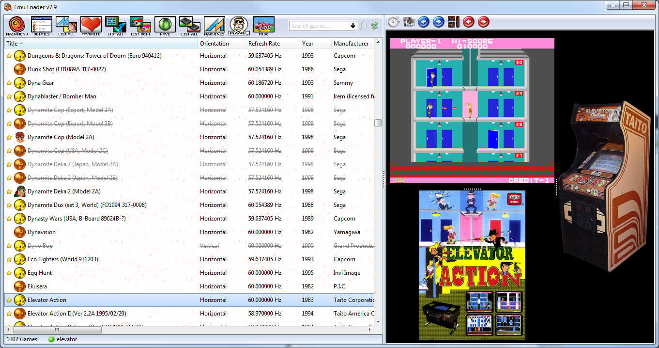Click the game list horizontal scrollbar thumb
The width and height of the screenshot is (659, 348).
(57, 330)
